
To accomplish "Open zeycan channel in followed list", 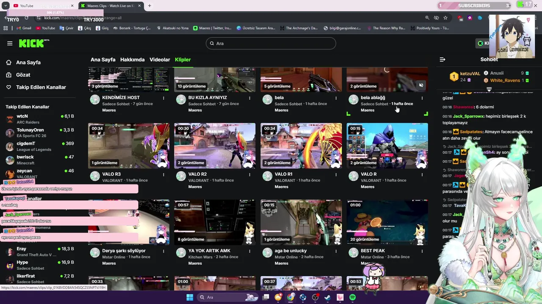I will (x=40, y=173).
